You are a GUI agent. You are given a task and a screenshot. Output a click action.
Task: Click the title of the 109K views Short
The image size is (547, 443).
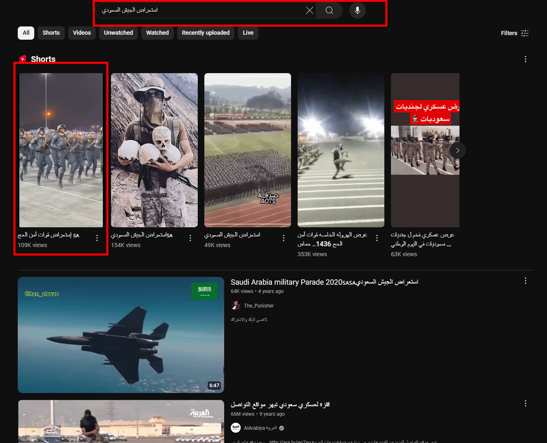(x=48, y=235)
